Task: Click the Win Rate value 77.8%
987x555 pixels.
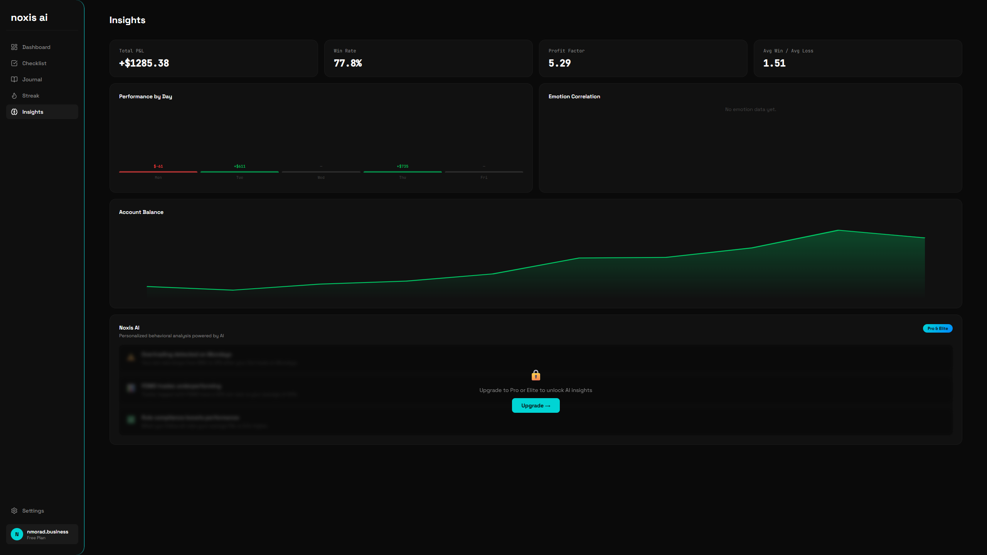Action: (x=348, y=63)
